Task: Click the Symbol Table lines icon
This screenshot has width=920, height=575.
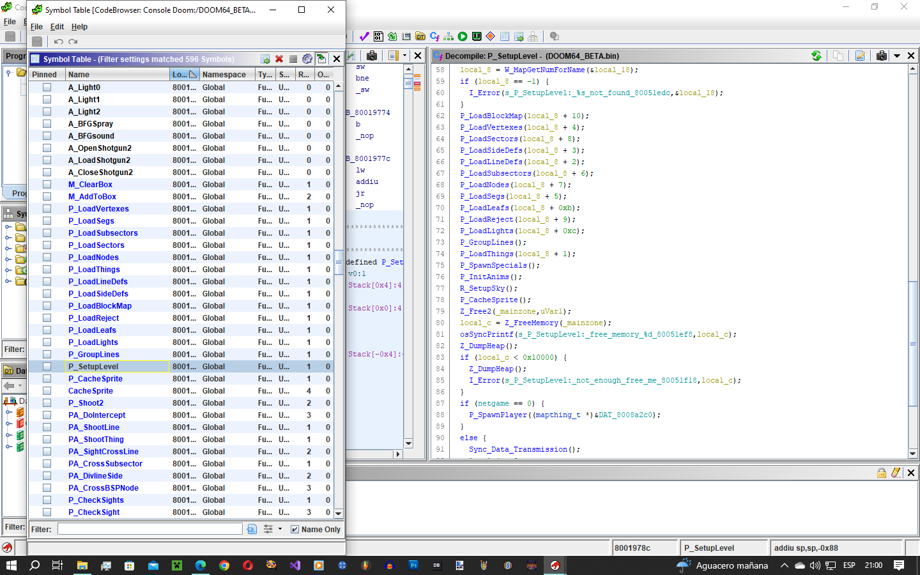Action: (x=293, y=59)
